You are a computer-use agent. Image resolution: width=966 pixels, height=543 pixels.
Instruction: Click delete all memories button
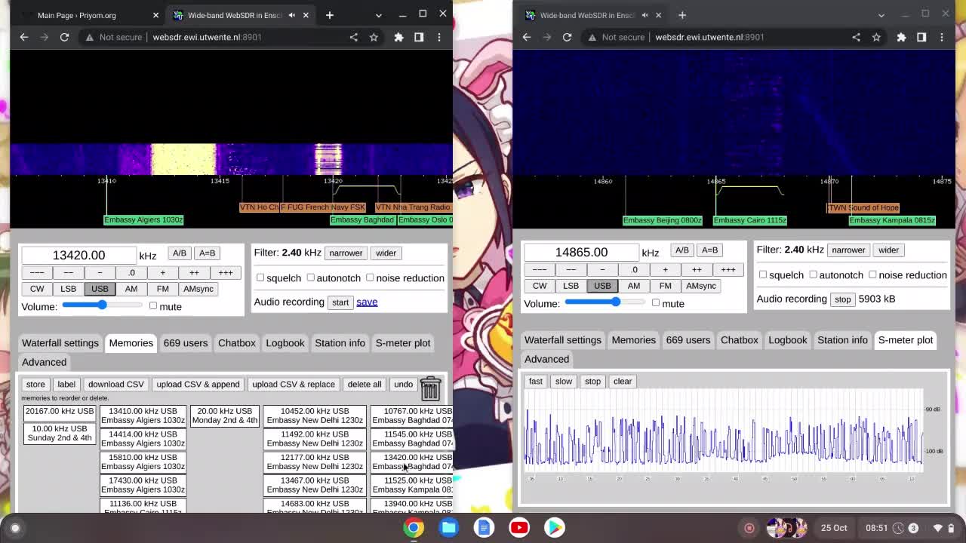[365, 385]
